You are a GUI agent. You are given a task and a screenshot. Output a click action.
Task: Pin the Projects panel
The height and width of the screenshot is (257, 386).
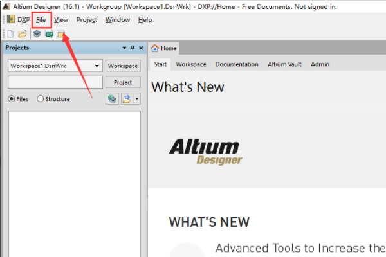(133, 48)
